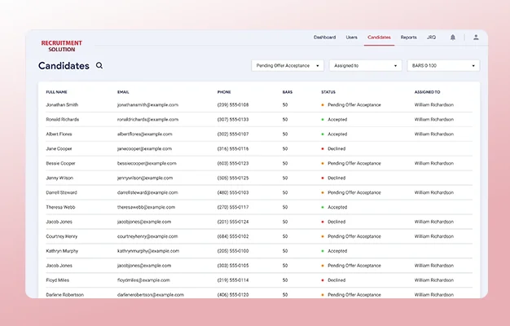Click email jennywilson@example.com
Image resolution: width=510 pixels, height=326 pixels.
click(x=145, y=178)
